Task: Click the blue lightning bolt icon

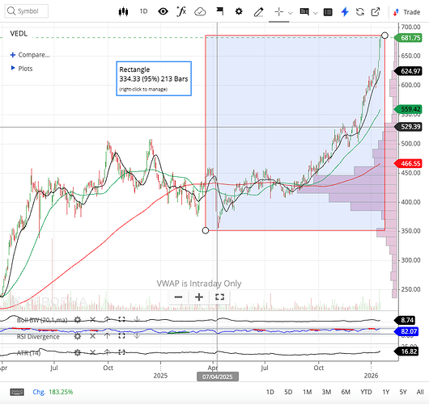Action: (x=345, y=12)
